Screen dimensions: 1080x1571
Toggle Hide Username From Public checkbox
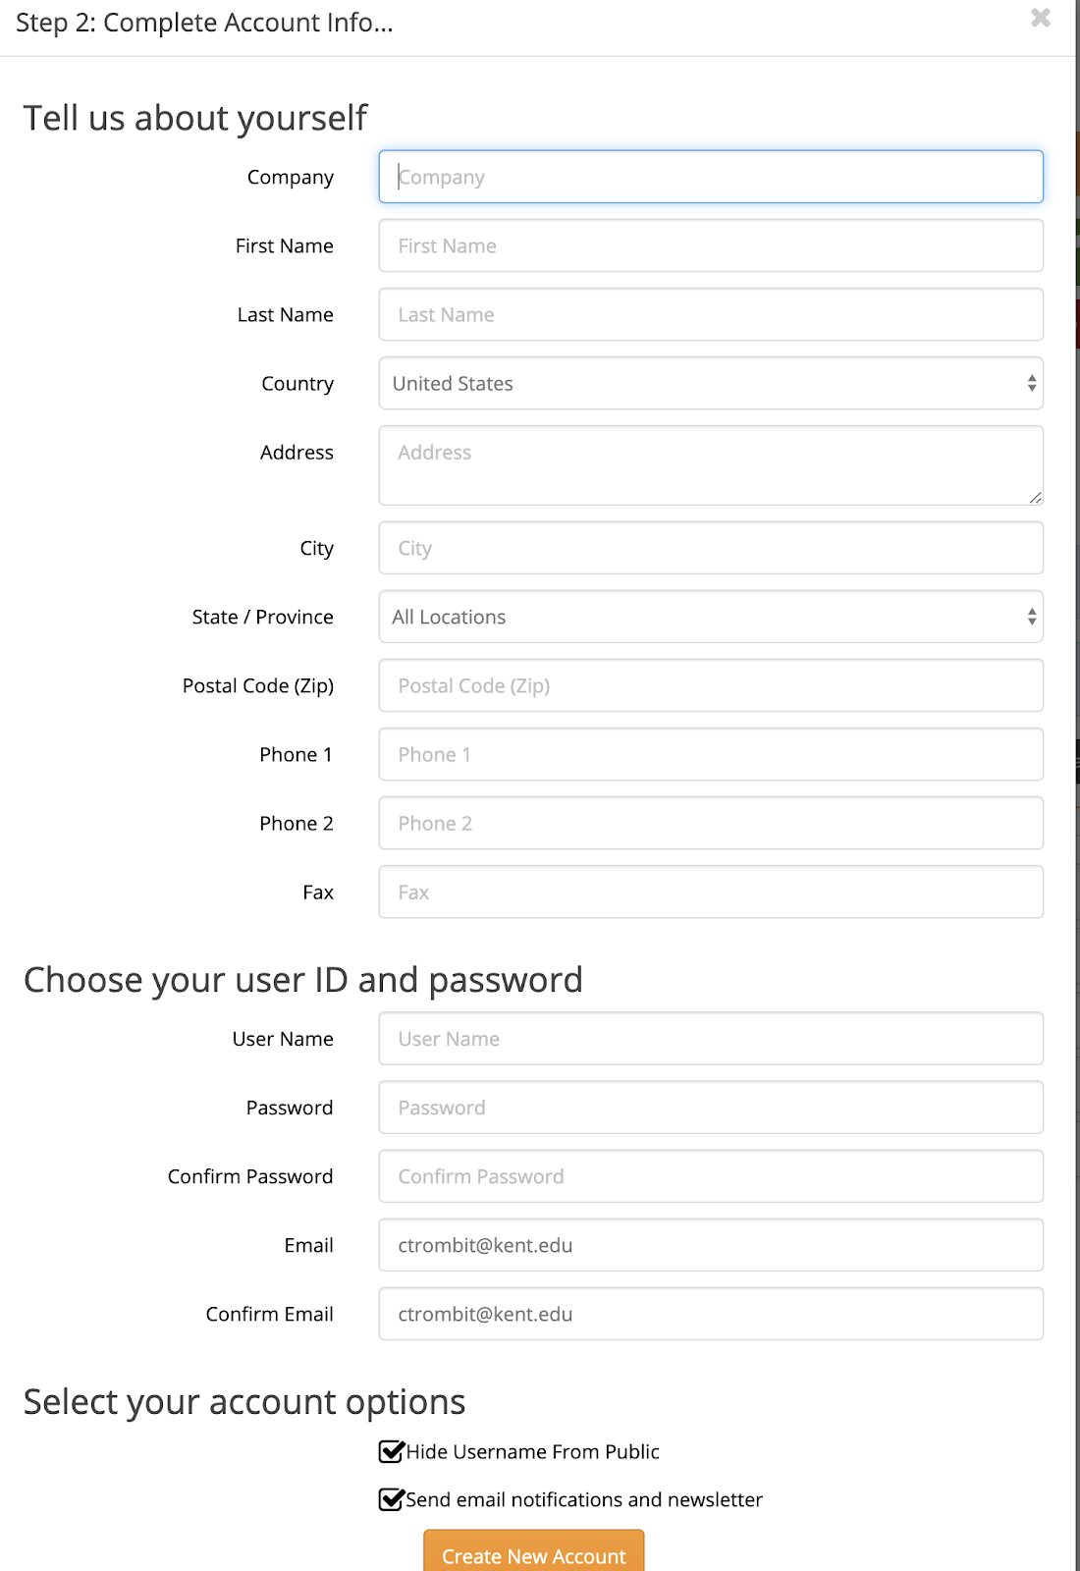[x=392, y=1451]
